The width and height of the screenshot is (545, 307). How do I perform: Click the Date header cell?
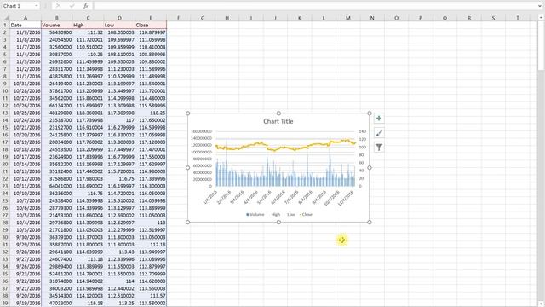tap(26, 25)
